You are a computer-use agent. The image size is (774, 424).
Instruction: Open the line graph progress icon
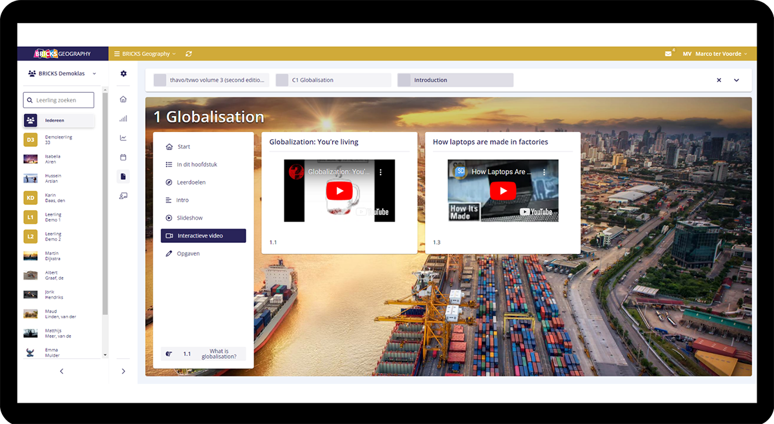click(x=123, y=138)
